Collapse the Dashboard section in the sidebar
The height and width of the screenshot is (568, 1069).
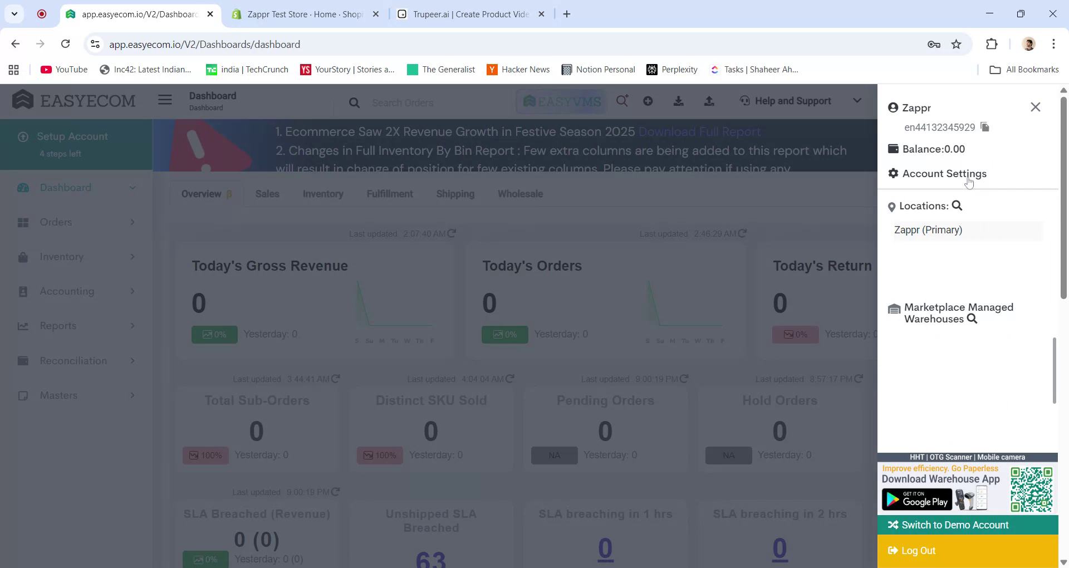coord(133,188)
